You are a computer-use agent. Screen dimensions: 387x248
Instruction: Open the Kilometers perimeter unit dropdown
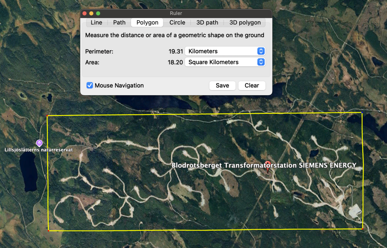tap(225, 51)
